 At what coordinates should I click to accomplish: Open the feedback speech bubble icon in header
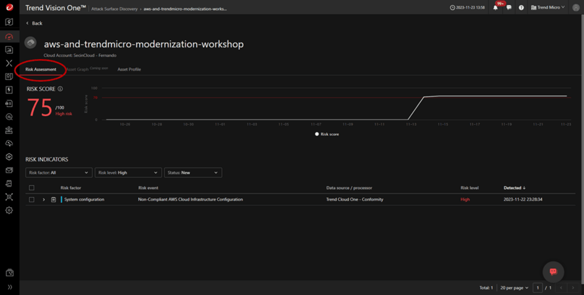(x=509, y=7)
